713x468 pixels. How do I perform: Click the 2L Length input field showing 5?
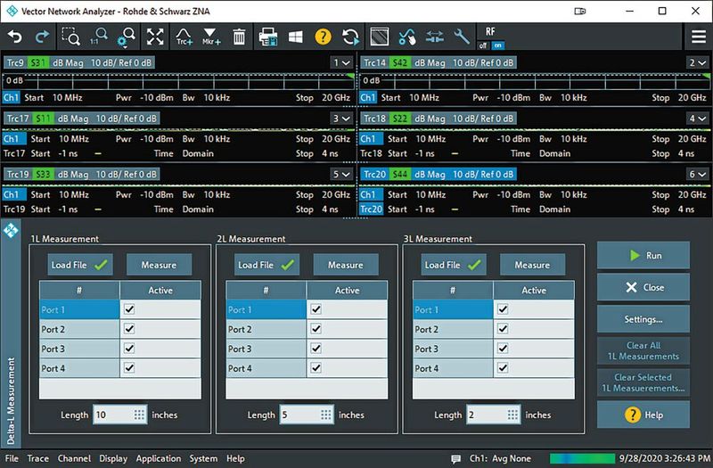click(307, 415)
